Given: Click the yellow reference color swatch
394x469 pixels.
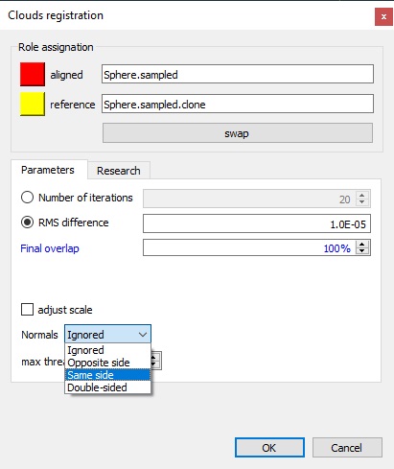Looking at the screenshot, I should (x=33, y=104).
